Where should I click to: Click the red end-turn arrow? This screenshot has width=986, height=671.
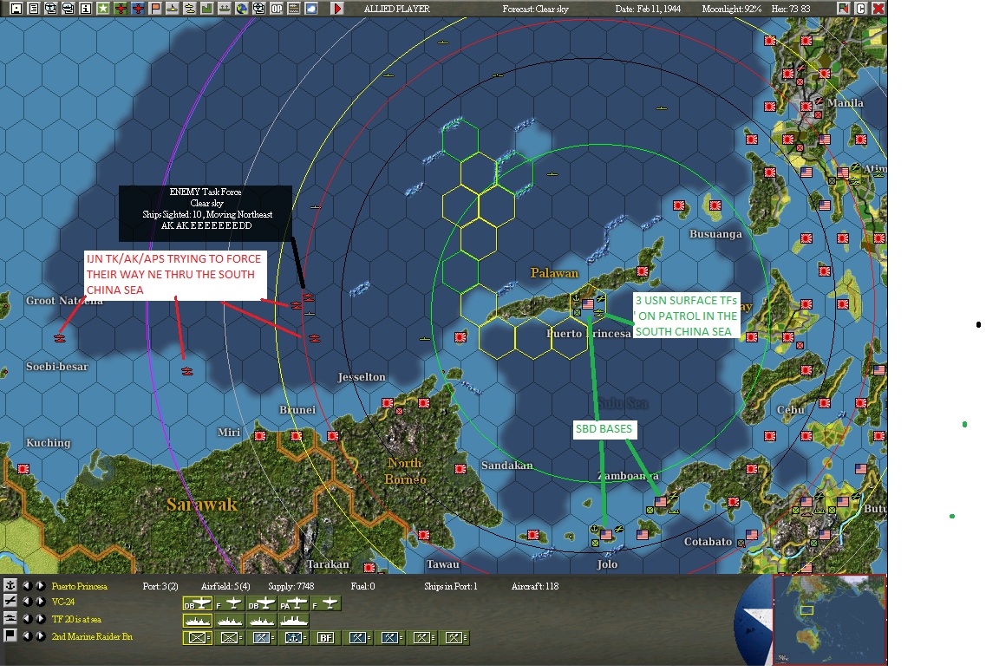click(337, 9)
